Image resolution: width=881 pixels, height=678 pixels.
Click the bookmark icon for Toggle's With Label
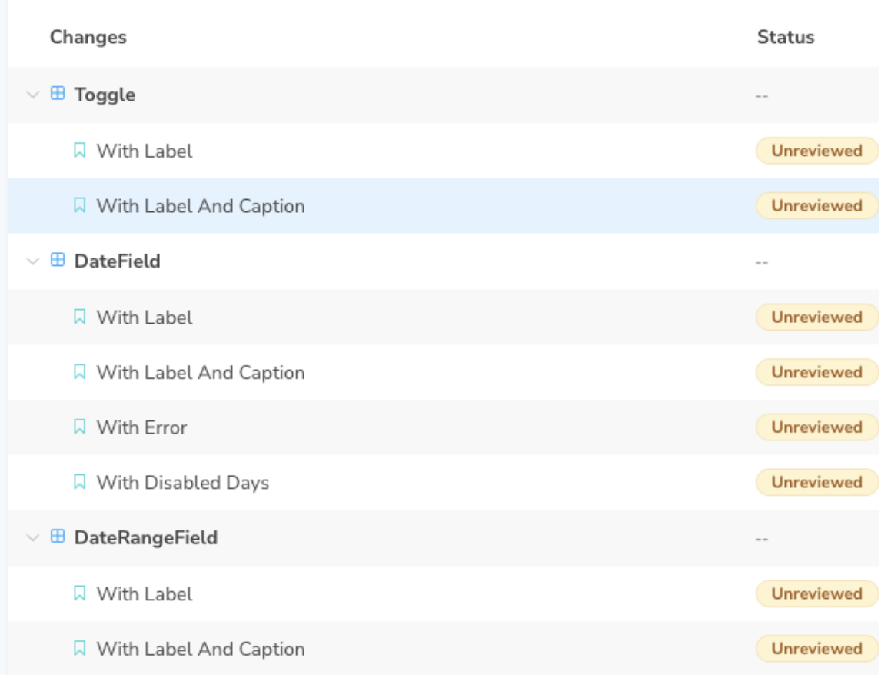78,151
